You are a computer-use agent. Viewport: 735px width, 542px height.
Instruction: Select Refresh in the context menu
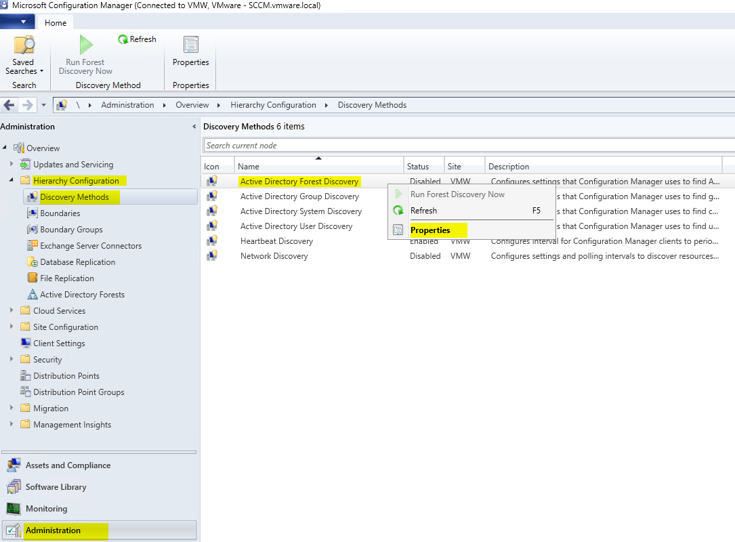pyautogui.click(x=423, y=211)
